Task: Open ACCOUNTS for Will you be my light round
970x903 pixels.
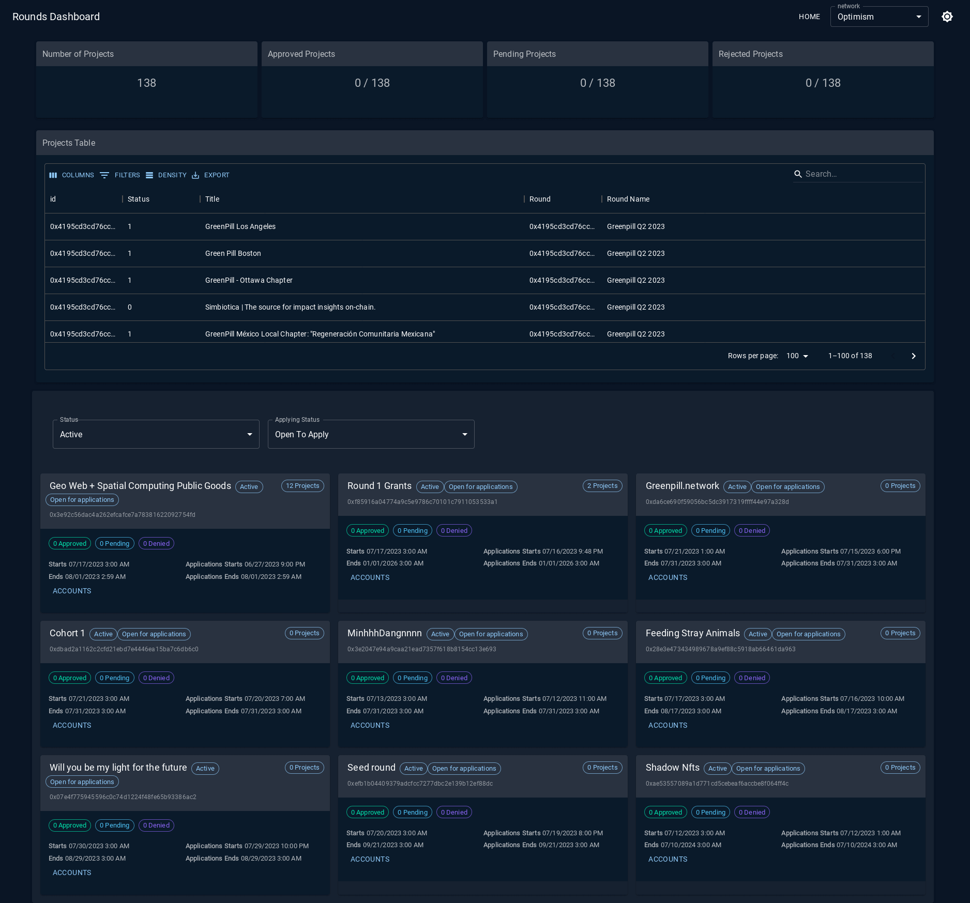Action: click(72, 873)
